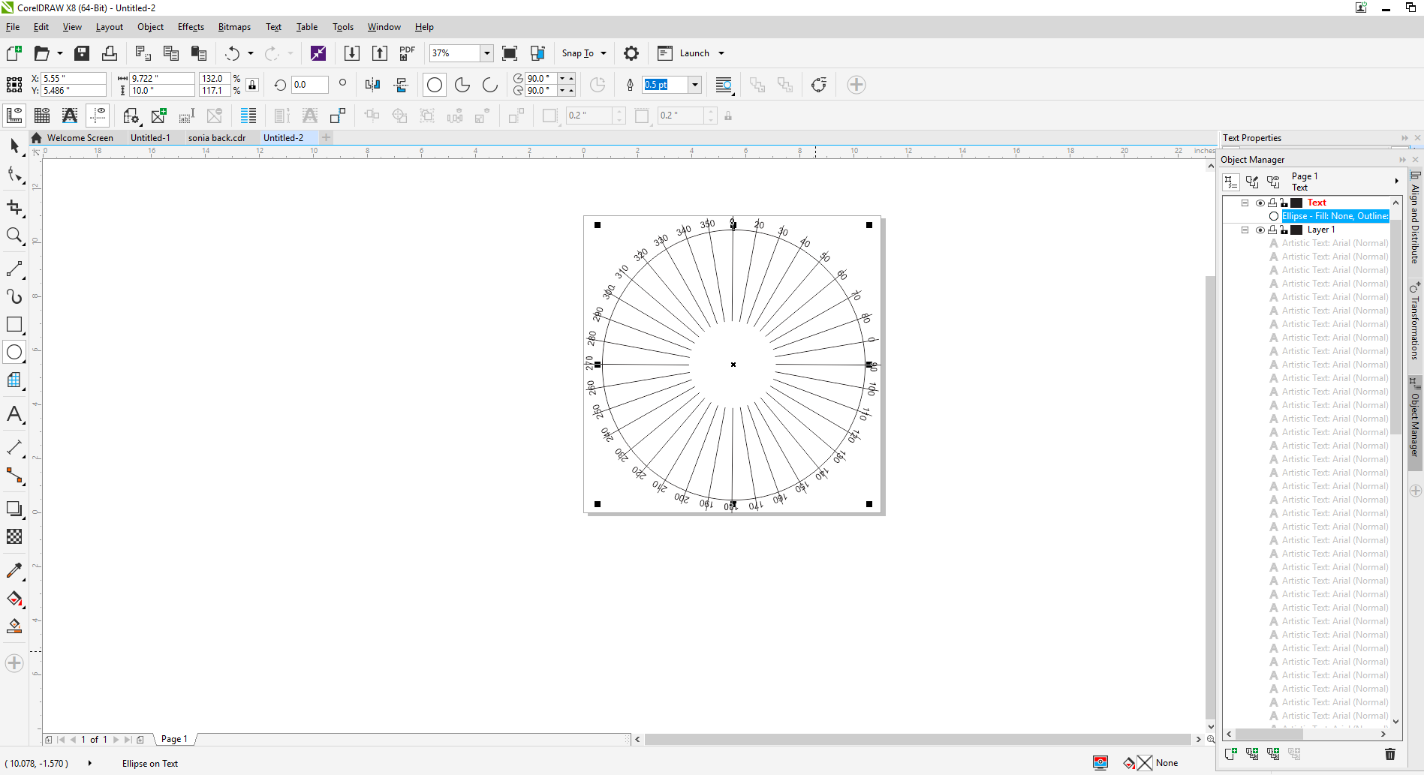This screenshot has width=1424, height=775.
Task: Select the Text tool
Action: click(x=14, y=414)
